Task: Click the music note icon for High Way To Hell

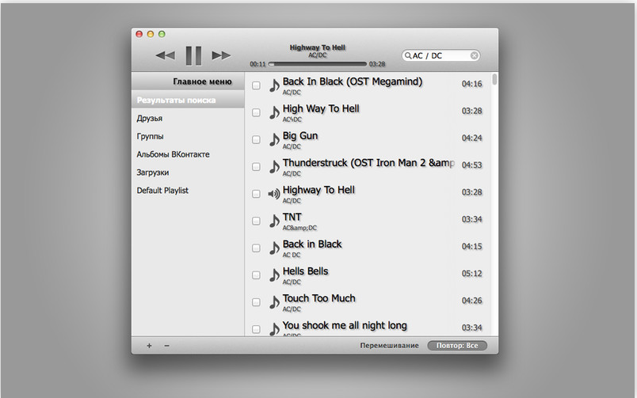Action: [275, 112]
